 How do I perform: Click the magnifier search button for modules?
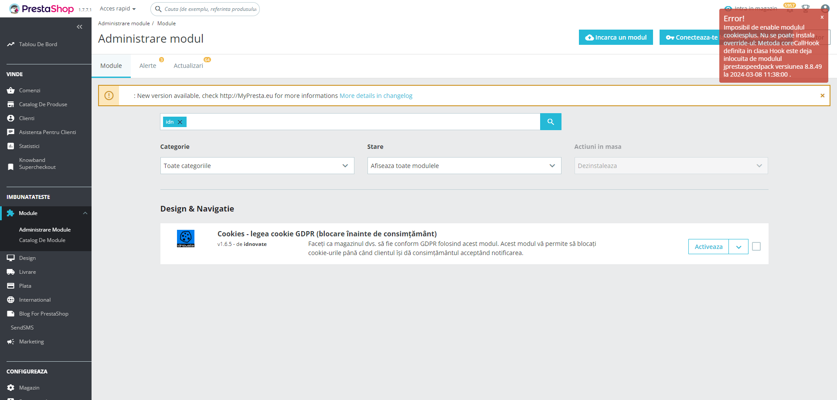coord(551,122)
